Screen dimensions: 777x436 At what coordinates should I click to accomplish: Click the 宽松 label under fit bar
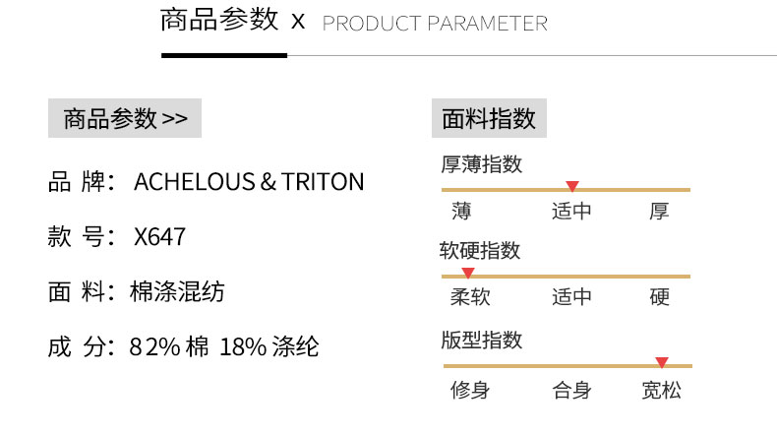[662, 390]
